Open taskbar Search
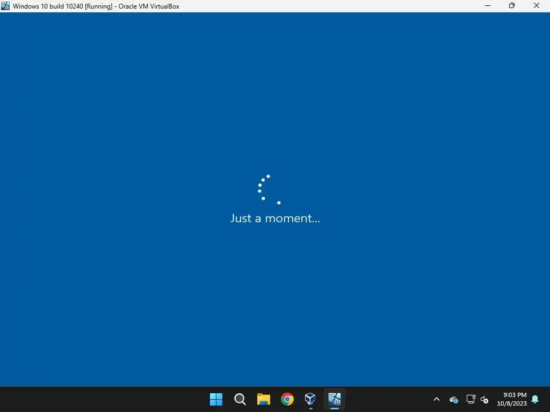The image size is (550, 412). coord(240,399)
